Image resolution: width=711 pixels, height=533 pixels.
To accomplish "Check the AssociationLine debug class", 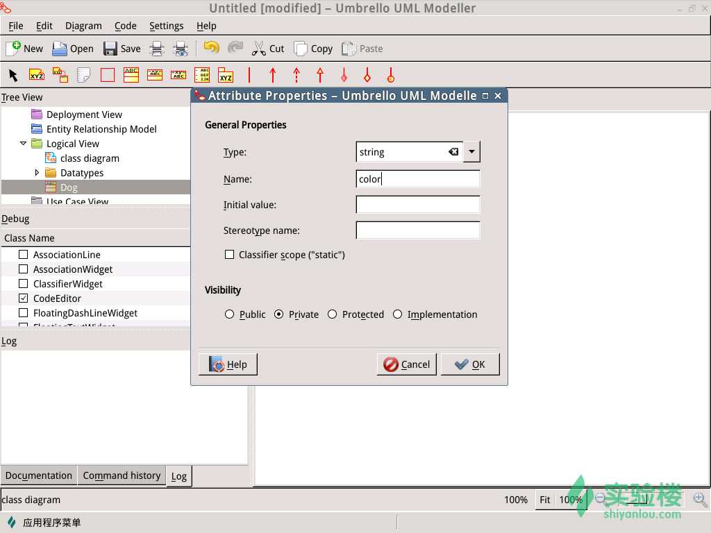I will (23, 255).
